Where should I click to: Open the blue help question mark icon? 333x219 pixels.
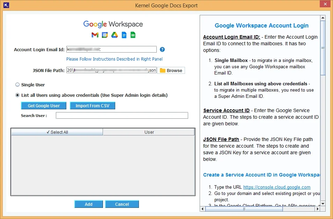tap(162, 49)
